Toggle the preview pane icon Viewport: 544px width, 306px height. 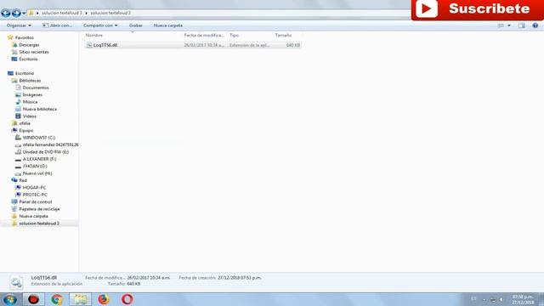pyautogui.click(x=521, y=25)
